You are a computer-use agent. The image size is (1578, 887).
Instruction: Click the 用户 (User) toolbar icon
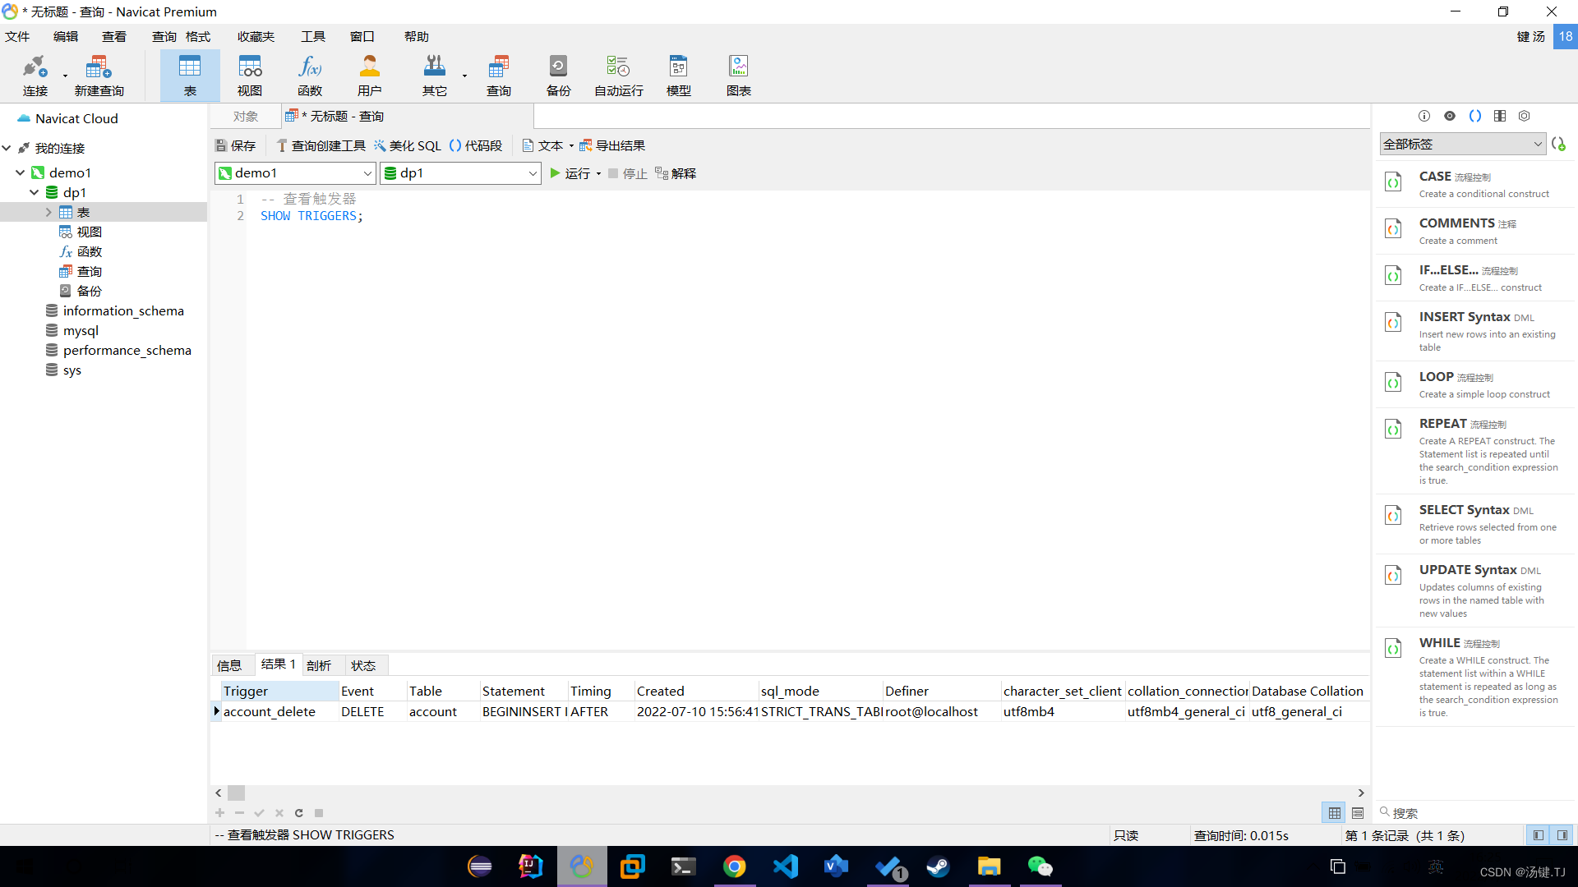click(x=369, y=75)
